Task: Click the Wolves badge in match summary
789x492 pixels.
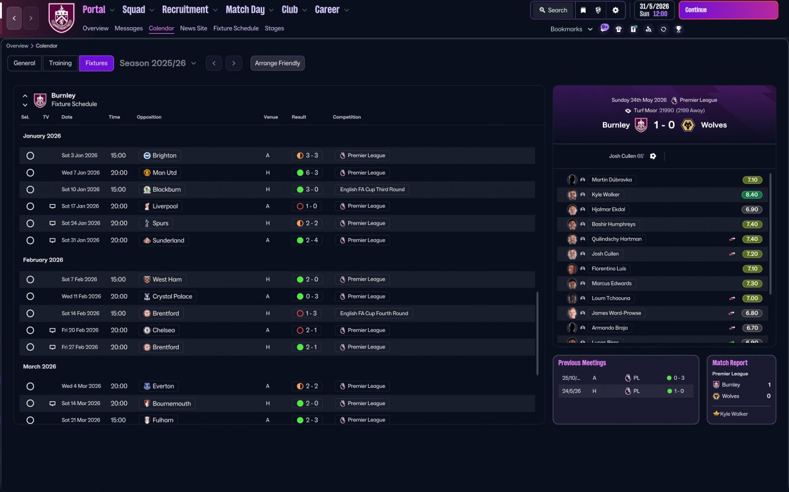Action: pos(689,125)
